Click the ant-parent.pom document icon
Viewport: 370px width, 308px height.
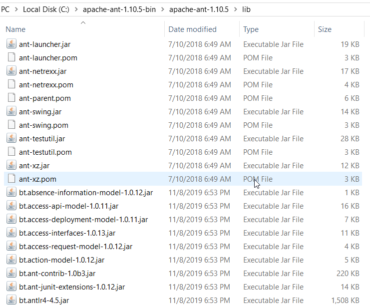[11, 98]
